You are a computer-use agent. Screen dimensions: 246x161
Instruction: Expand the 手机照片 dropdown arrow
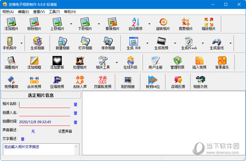point(21,43)
